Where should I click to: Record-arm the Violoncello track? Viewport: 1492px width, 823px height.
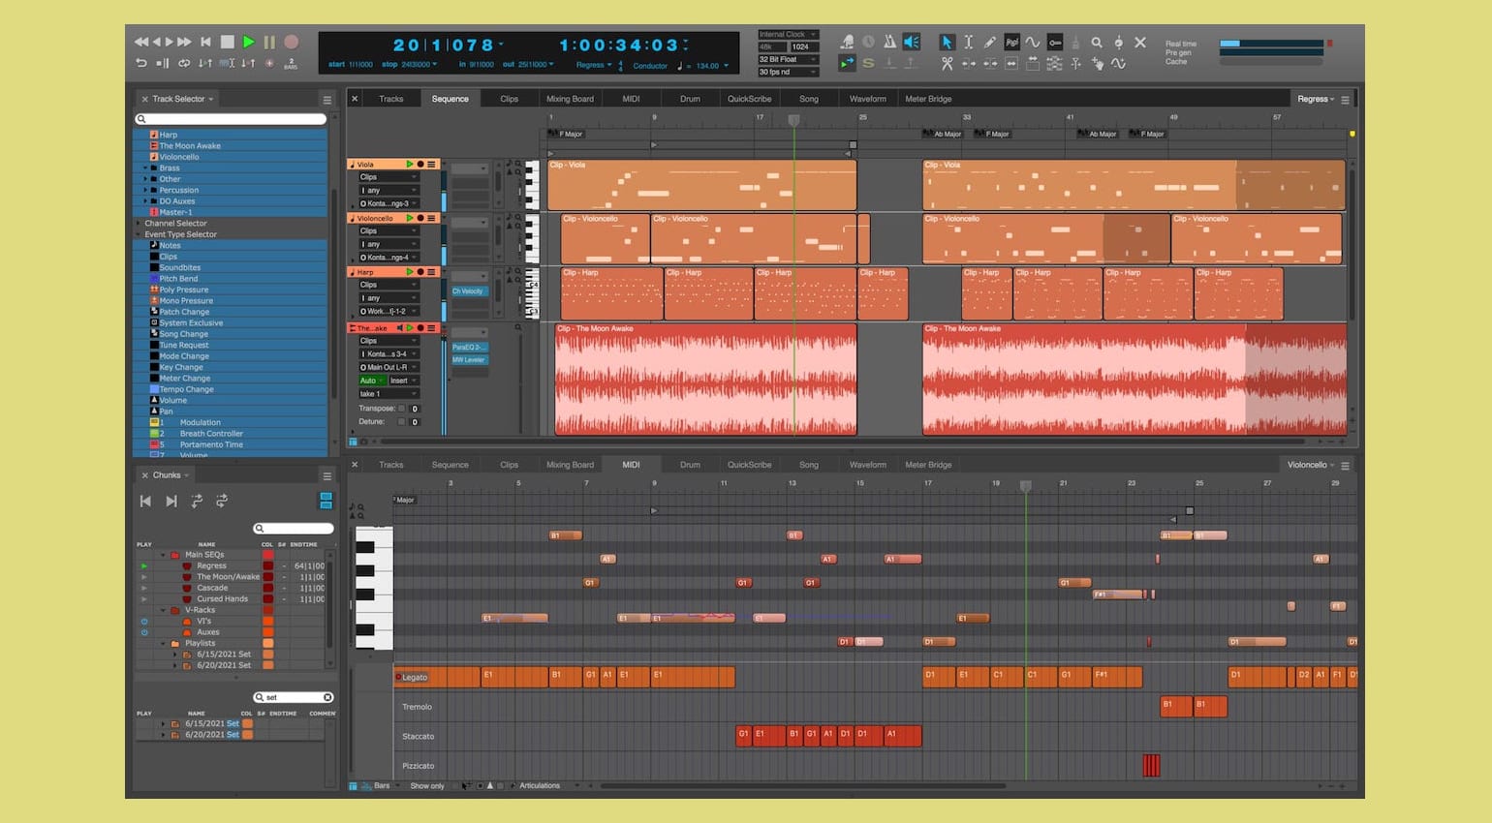420,219
